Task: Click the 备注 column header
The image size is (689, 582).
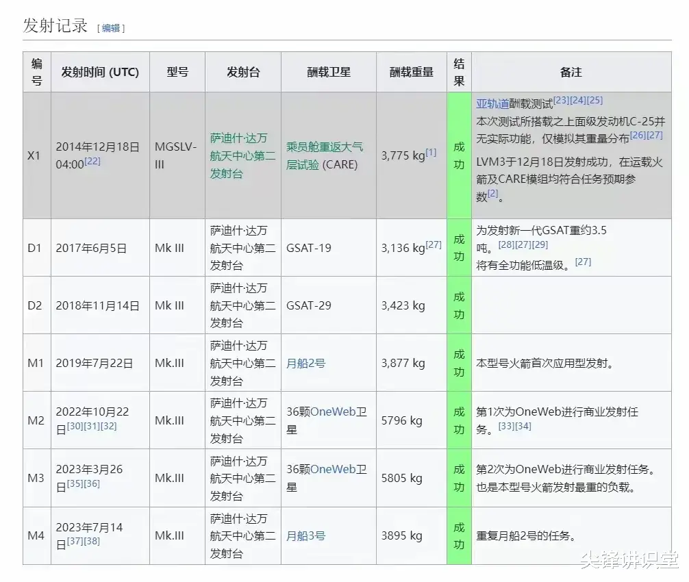Action: [x=571, y=72]
